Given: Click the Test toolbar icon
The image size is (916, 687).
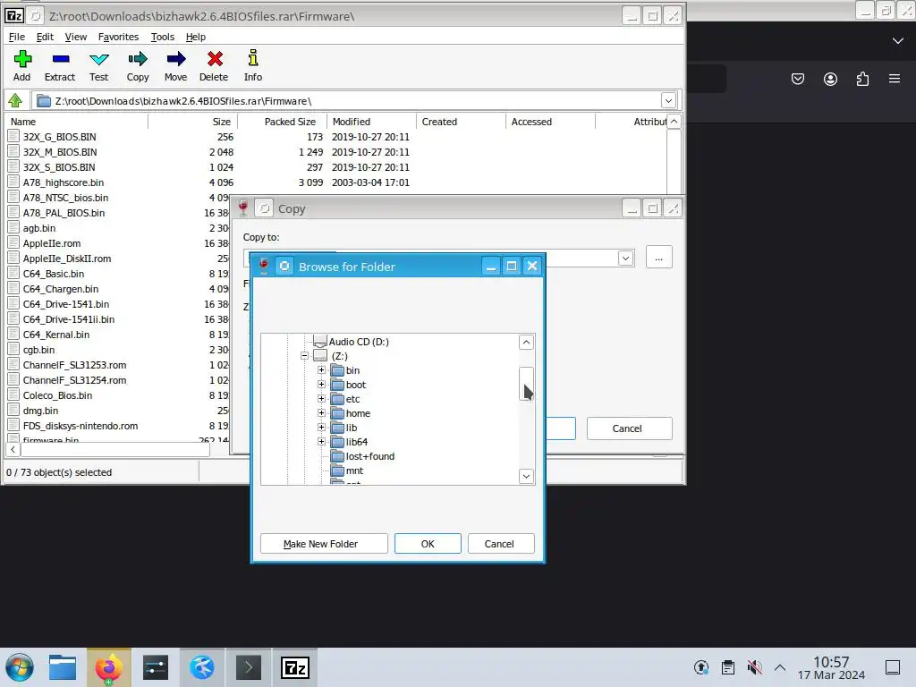Looking at the screenshot, I should (x=98, y=65).
